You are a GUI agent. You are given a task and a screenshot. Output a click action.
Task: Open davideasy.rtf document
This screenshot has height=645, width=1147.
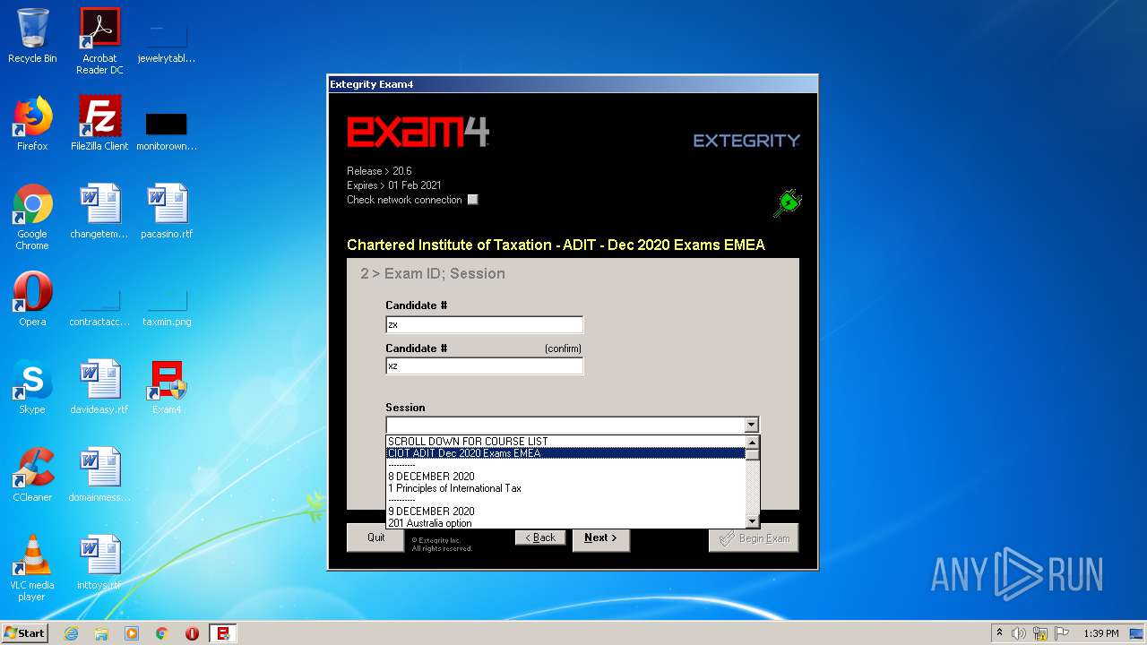99,387
